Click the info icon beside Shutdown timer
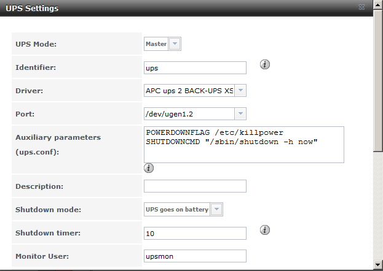Screen dimensions: 383x271 [265, 230]
